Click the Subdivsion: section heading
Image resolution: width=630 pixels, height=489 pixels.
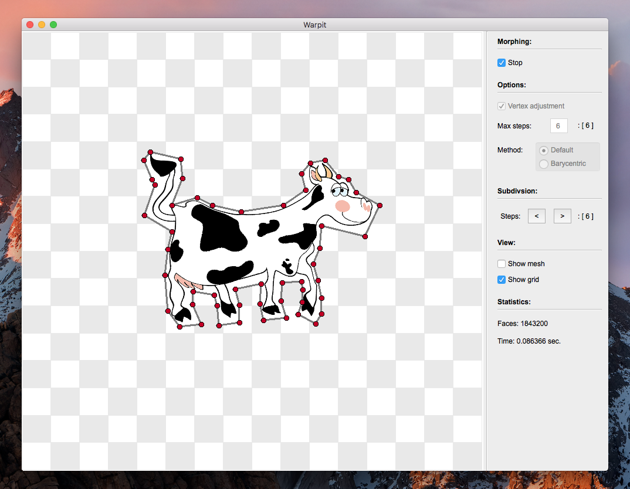click(x=517, y=191)
